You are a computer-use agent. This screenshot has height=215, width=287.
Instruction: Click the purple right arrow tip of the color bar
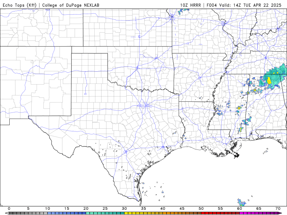tap(281, 213)
